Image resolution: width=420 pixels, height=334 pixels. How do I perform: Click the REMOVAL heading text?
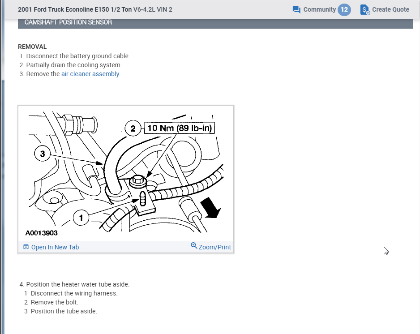coord(32,47)
